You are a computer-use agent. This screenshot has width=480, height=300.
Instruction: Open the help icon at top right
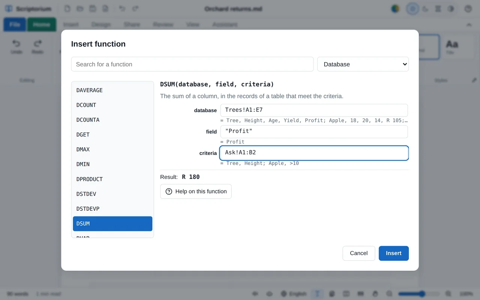click(468, 9)
